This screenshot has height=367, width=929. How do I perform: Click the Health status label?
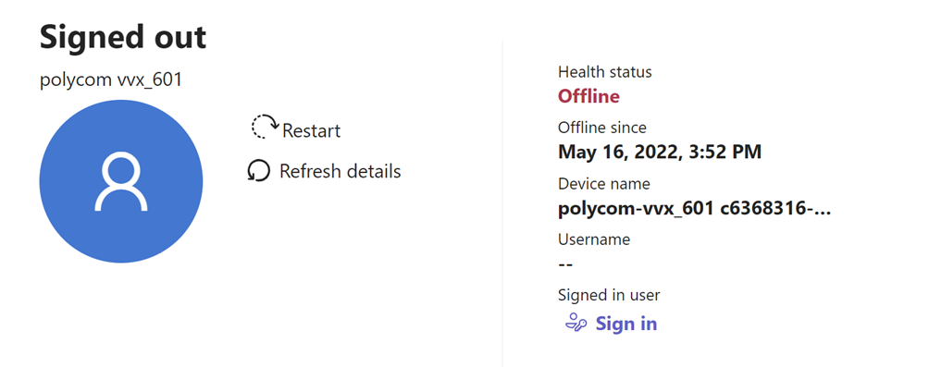[605, 72]
